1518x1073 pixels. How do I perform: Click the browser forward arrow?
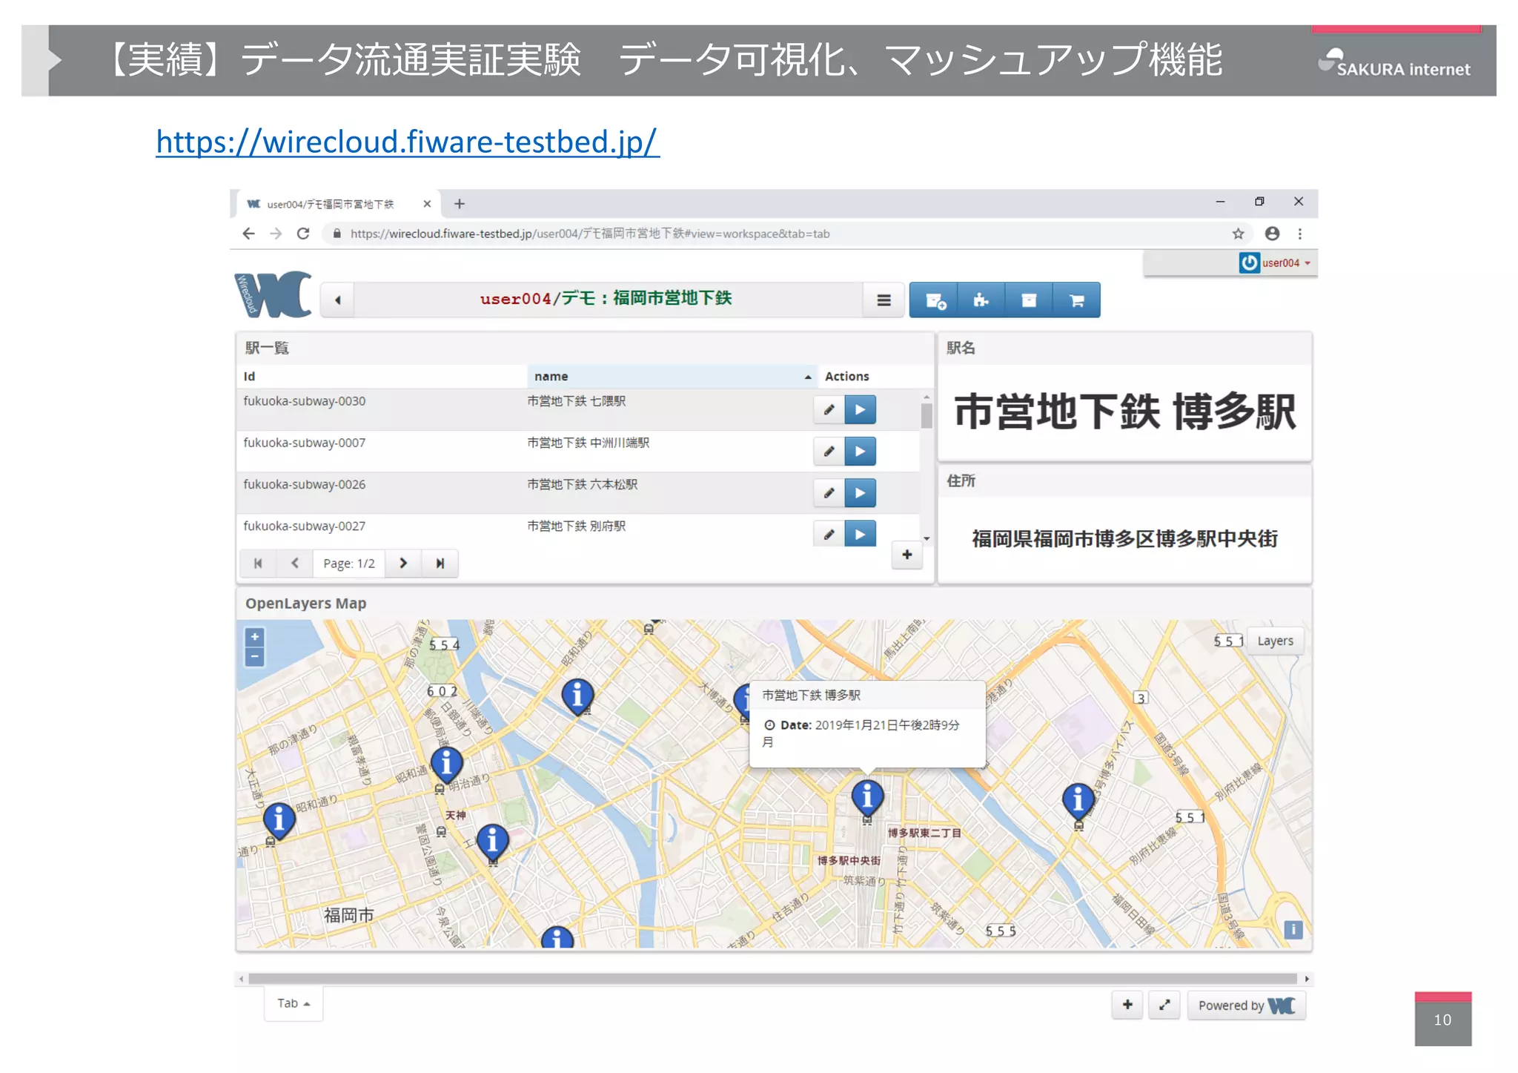tap(276, 234)
